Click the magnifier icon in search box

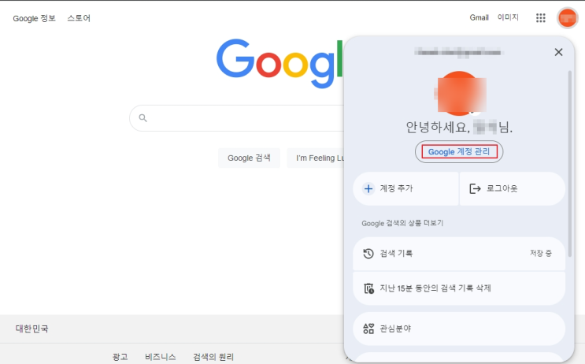point(143,118)
